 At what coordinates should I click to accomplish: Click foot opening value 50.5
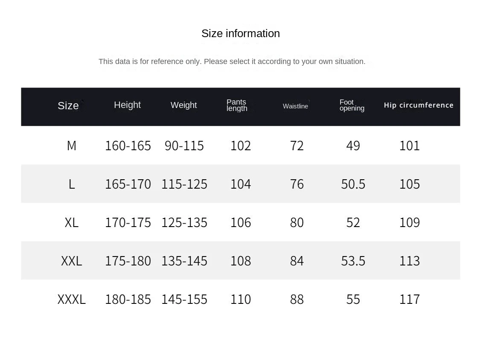[353, 184]
